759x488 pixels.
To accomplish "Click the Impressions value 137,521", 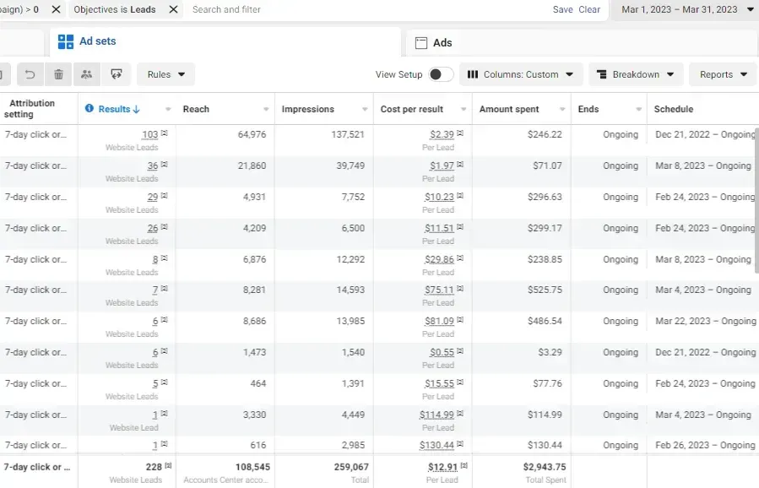I will click(x=348, y=134).
